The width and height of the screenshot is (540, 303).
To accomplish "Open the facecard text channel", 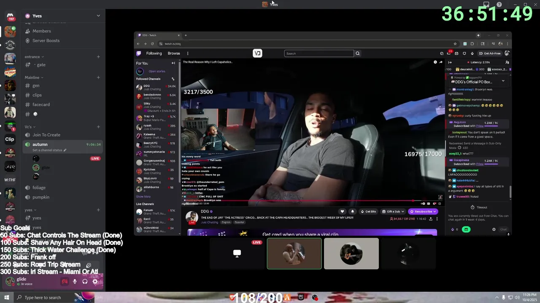I will 63,104.
